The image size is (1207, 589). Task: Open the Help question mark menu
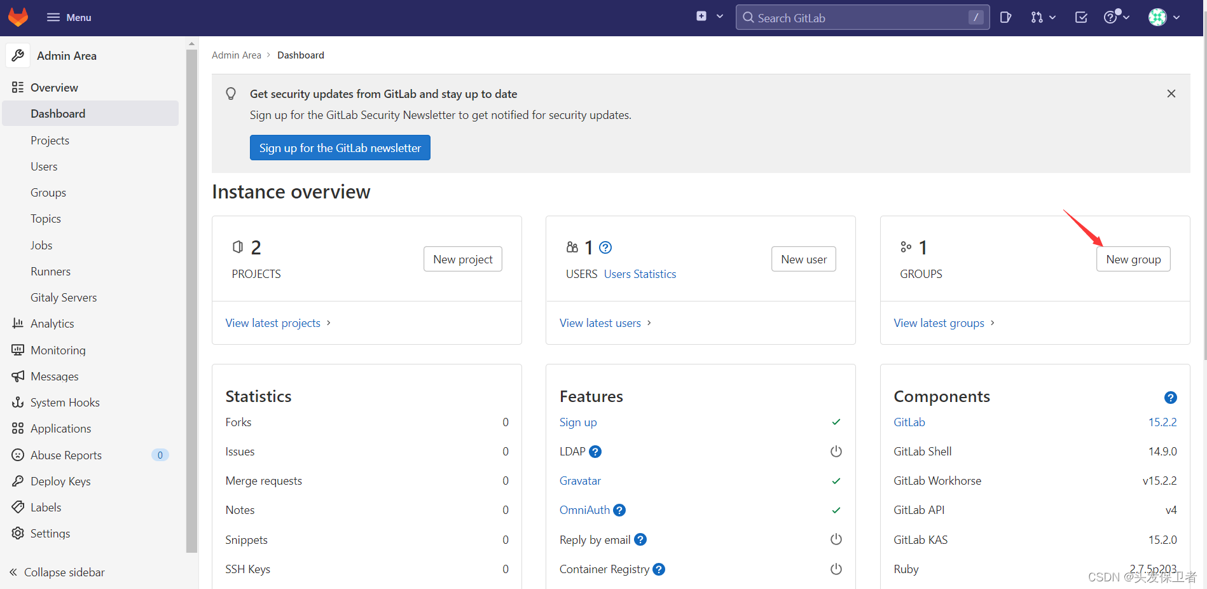pos(1110,17)
